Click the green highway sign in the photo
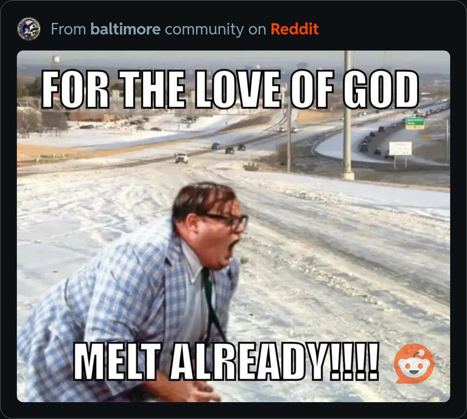467x419 pixels. (415, 123)
